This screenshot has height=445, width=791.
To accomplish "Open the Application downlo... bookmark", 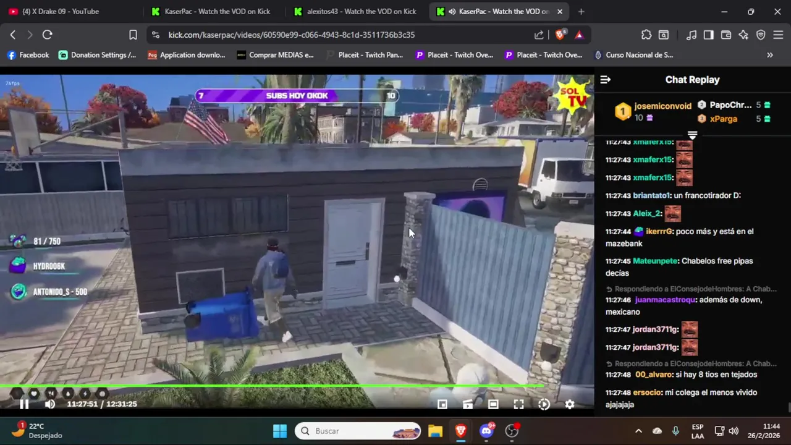I will click(187, 55).
